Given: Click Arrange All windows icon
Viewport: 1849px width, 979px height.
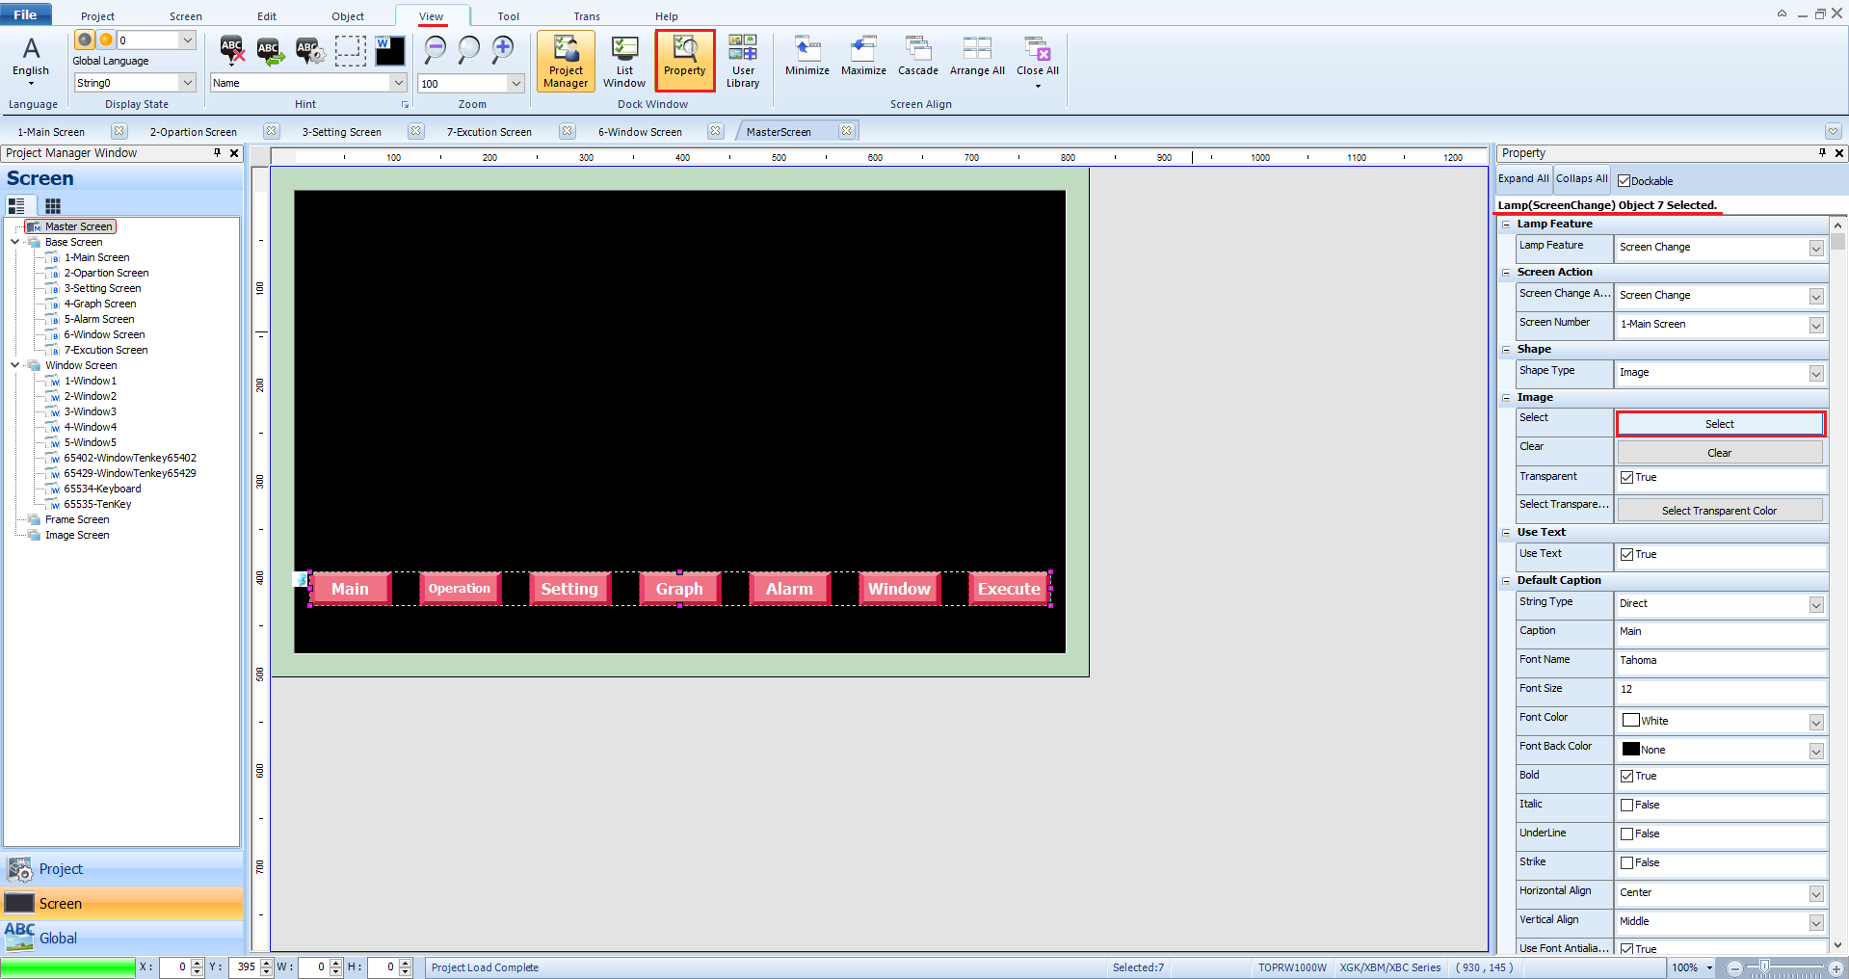Looking at the screenshot, I should pos(977,56).
